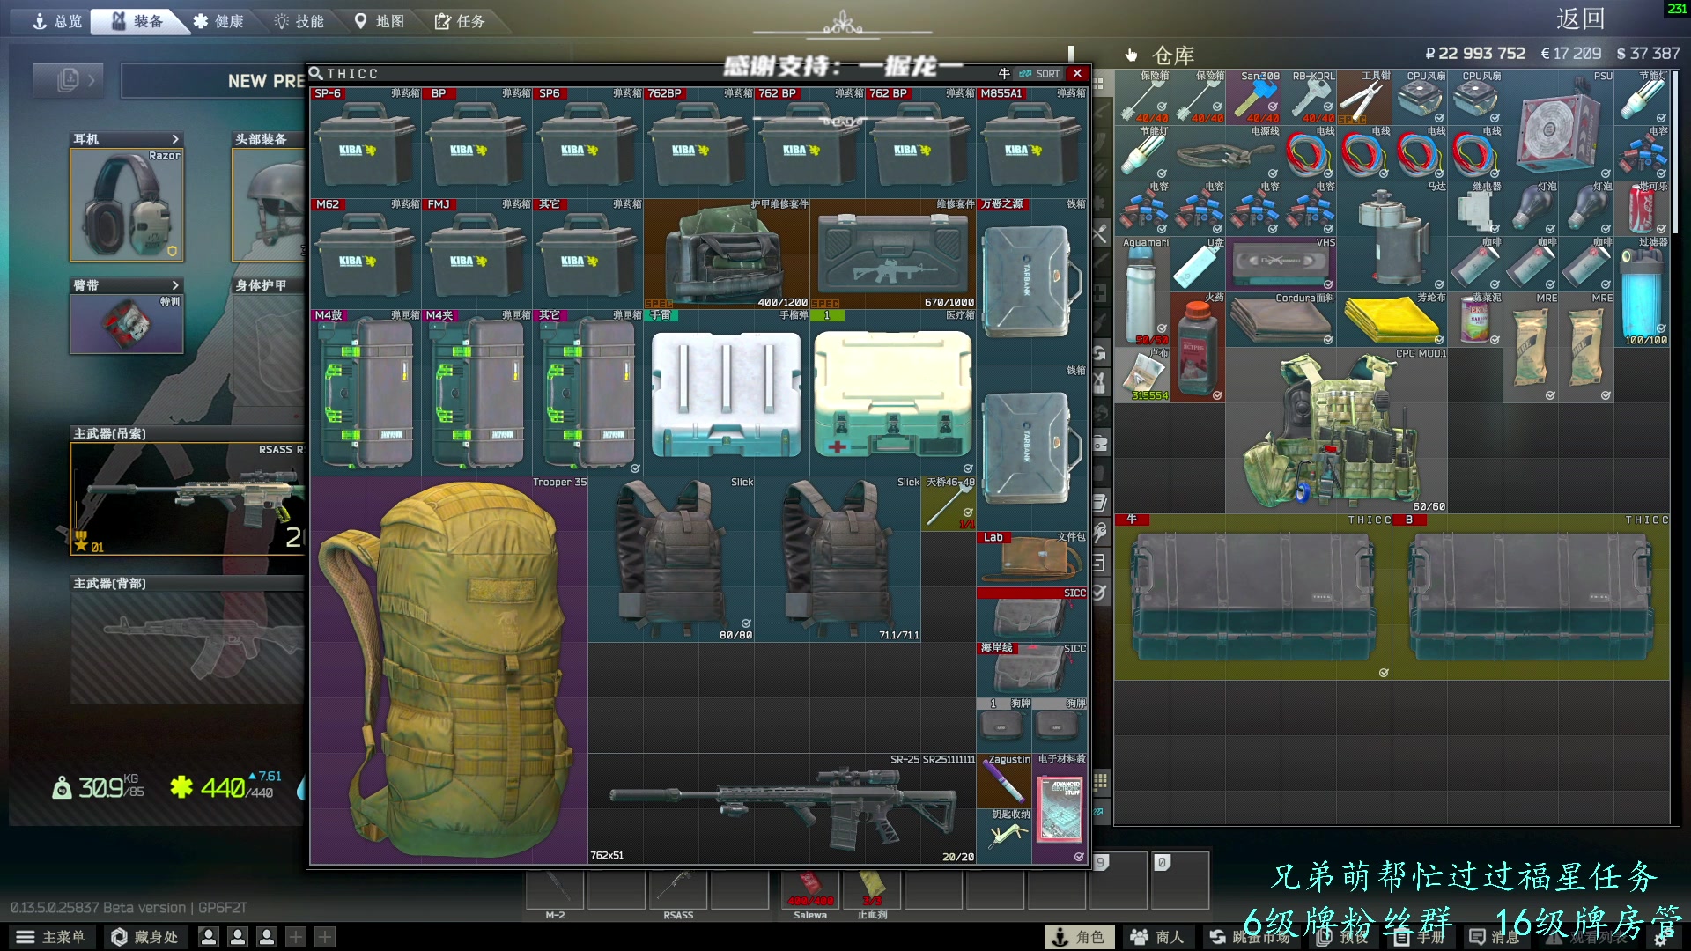This screenshot has height=951, width=1691.
Task: Click the THICC window search icon
Action: tap(316, 73)
